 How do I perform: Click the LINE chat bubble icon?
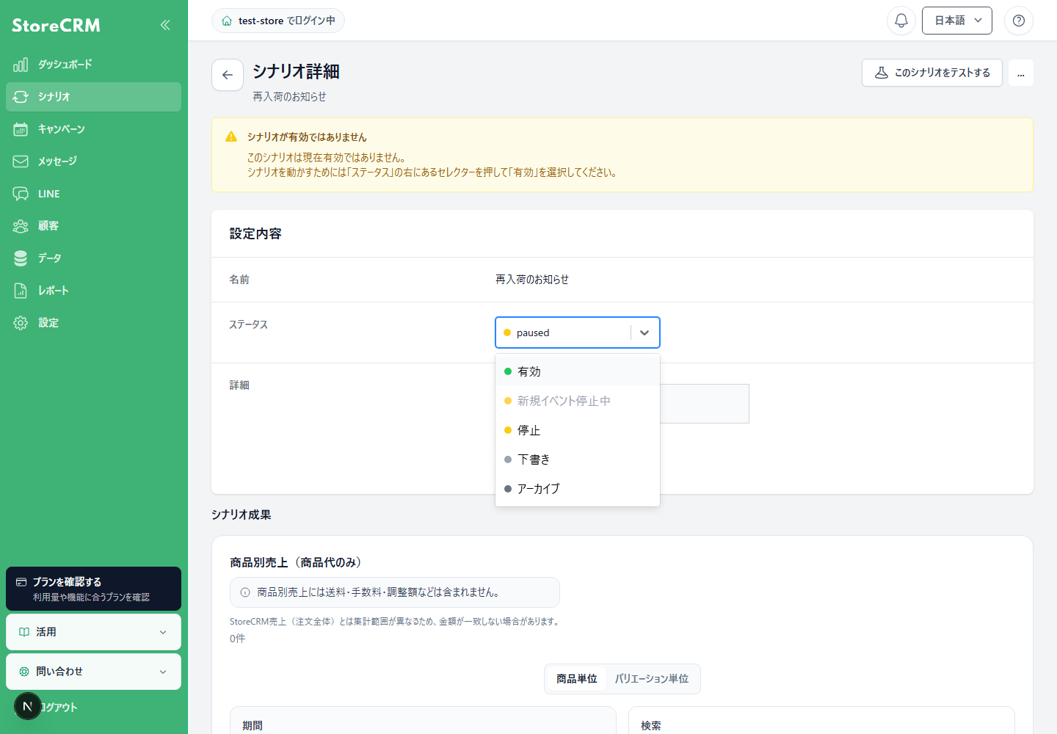coord(21,194)
